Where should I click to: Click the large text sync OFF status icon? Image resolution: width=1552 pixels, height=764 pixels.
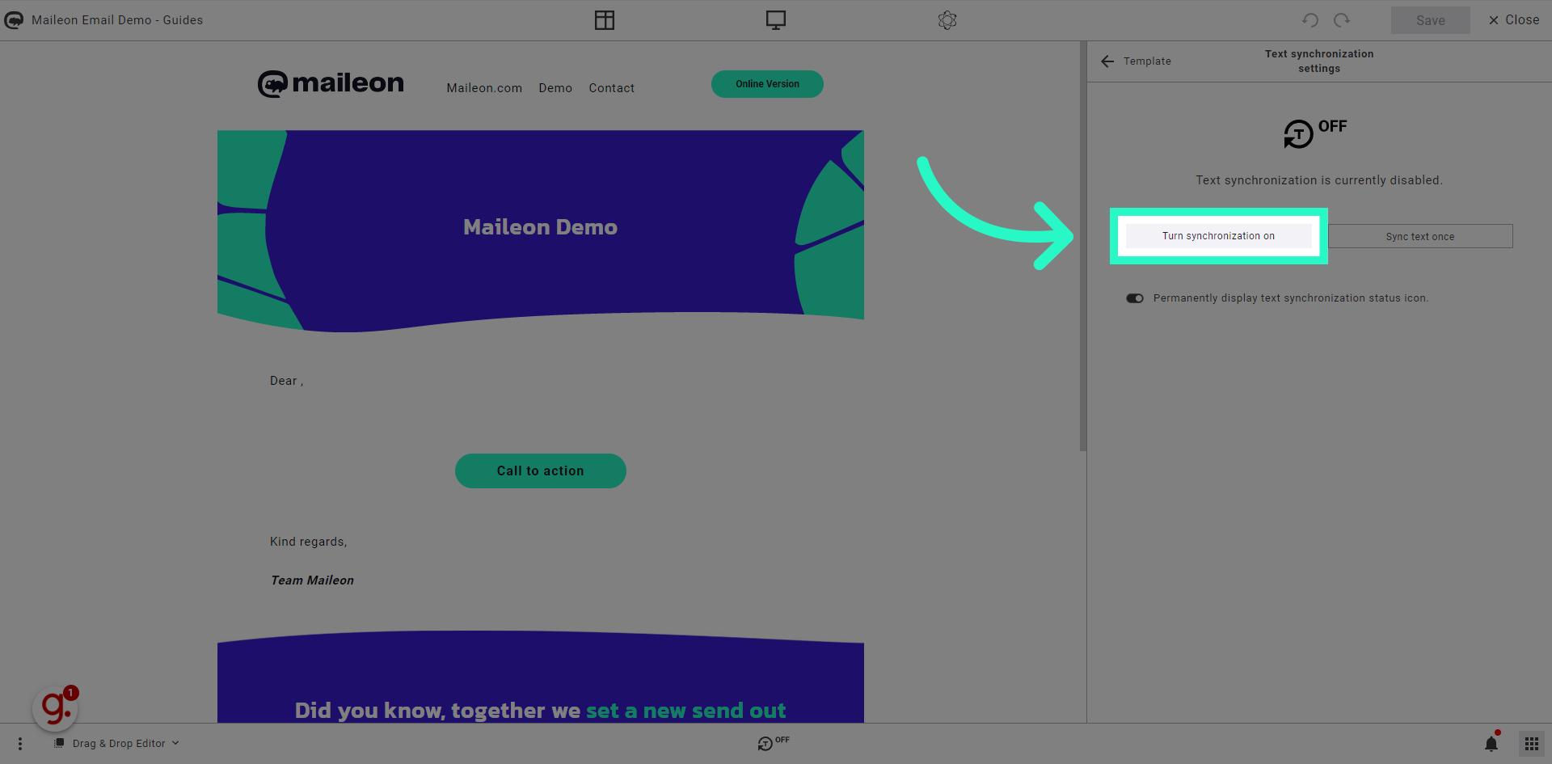coord(1315,133)
